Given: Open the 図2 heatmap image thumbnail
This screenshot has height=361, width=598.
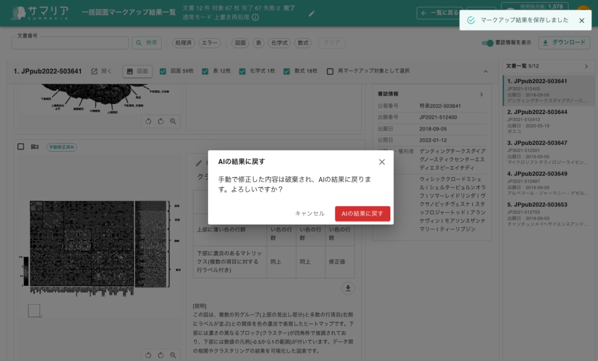Looking at the screenshot, I should click(x=100, y=248).
